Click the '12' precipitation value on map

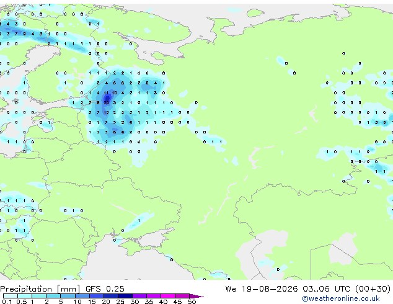[x=106, y=113]
